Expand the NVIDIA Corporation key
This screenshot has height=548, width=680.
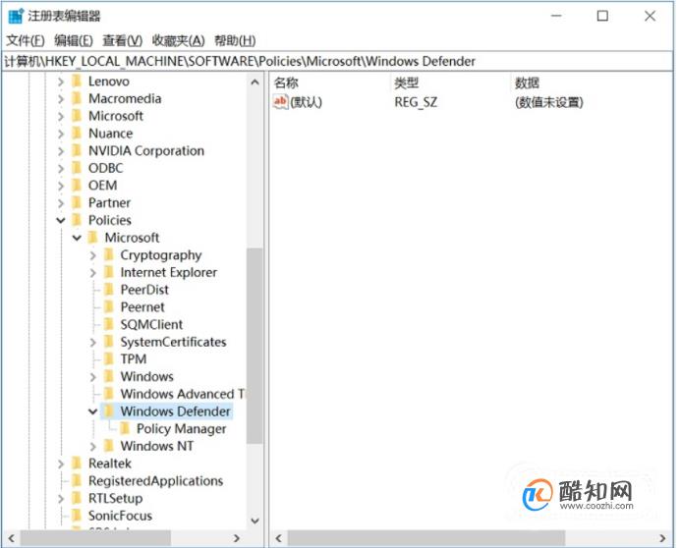(x=61, y=151)
